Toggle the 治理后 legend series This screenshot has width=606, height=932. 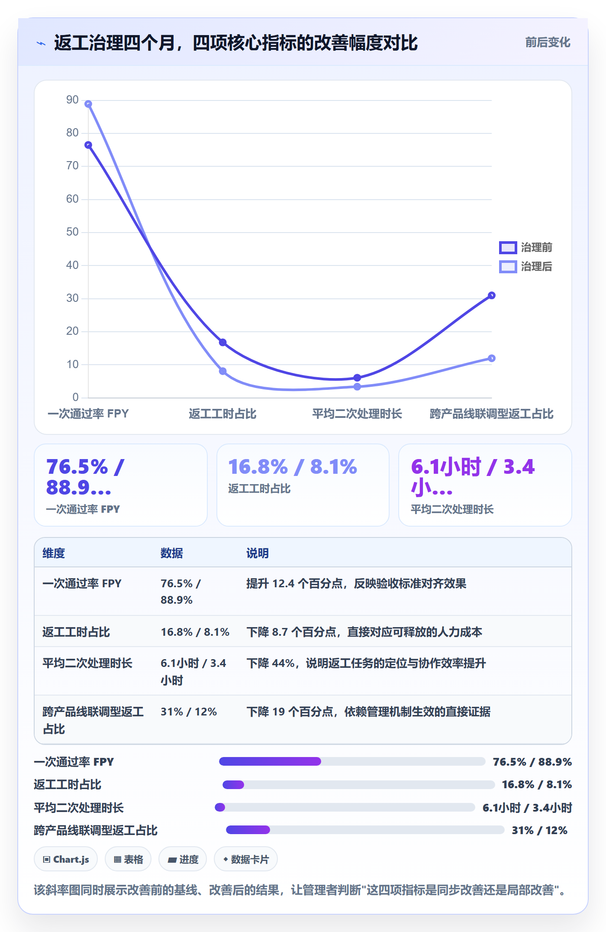point(525,266)
